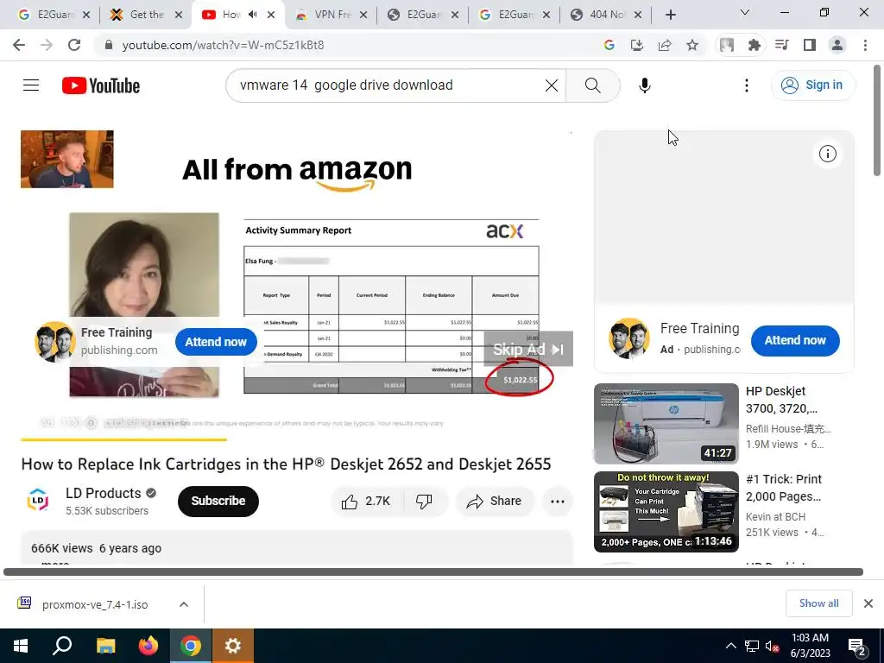Viewport: 884px width, 663px height.
Task: Open the muted volume tray icon
Action: [773, 646]
